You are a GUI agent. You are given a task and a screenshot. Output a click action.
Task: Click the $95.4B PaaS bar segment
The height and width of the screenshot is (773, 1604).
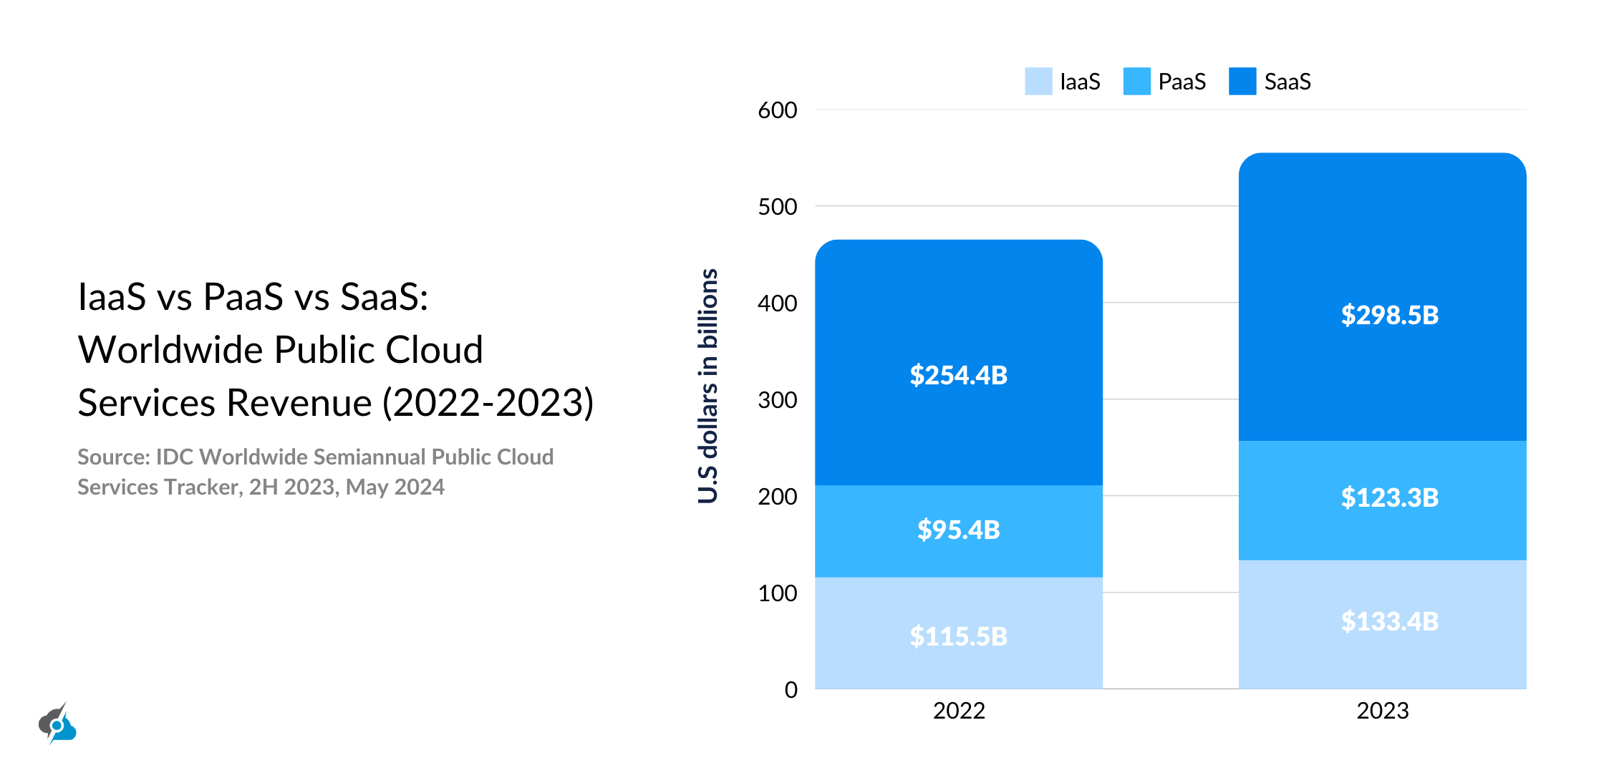(958, 530)
